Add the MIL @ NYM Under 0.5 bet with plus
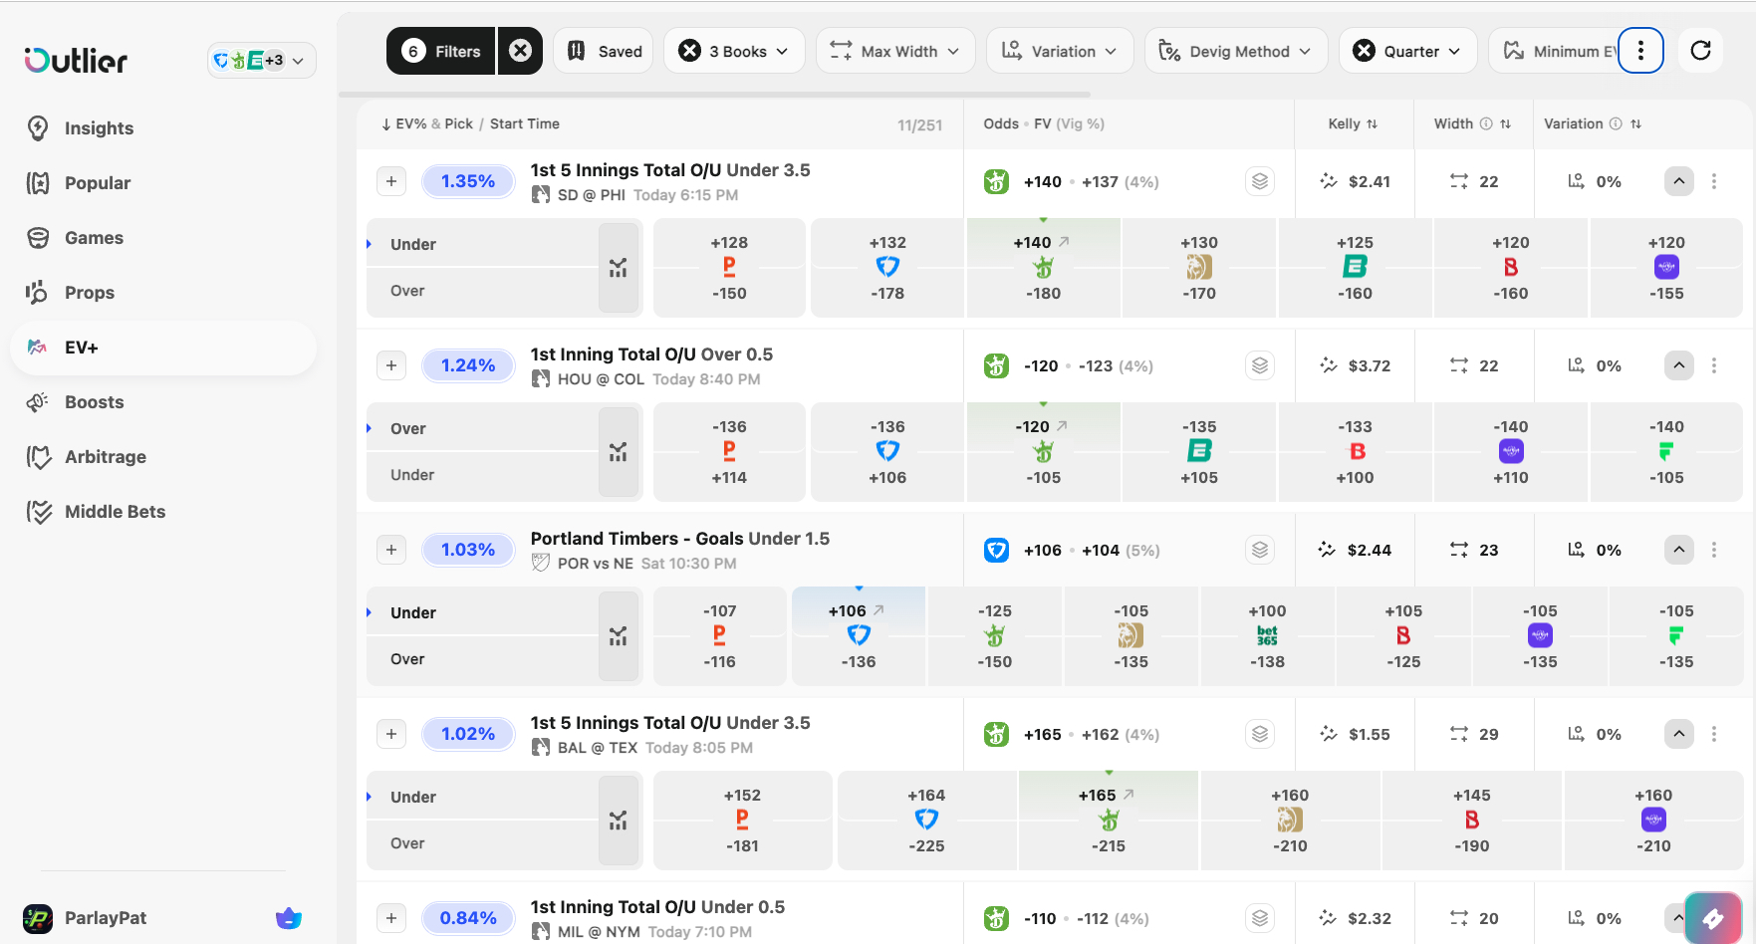Screen dimensions: 1756x944 [x=391, y=918]
